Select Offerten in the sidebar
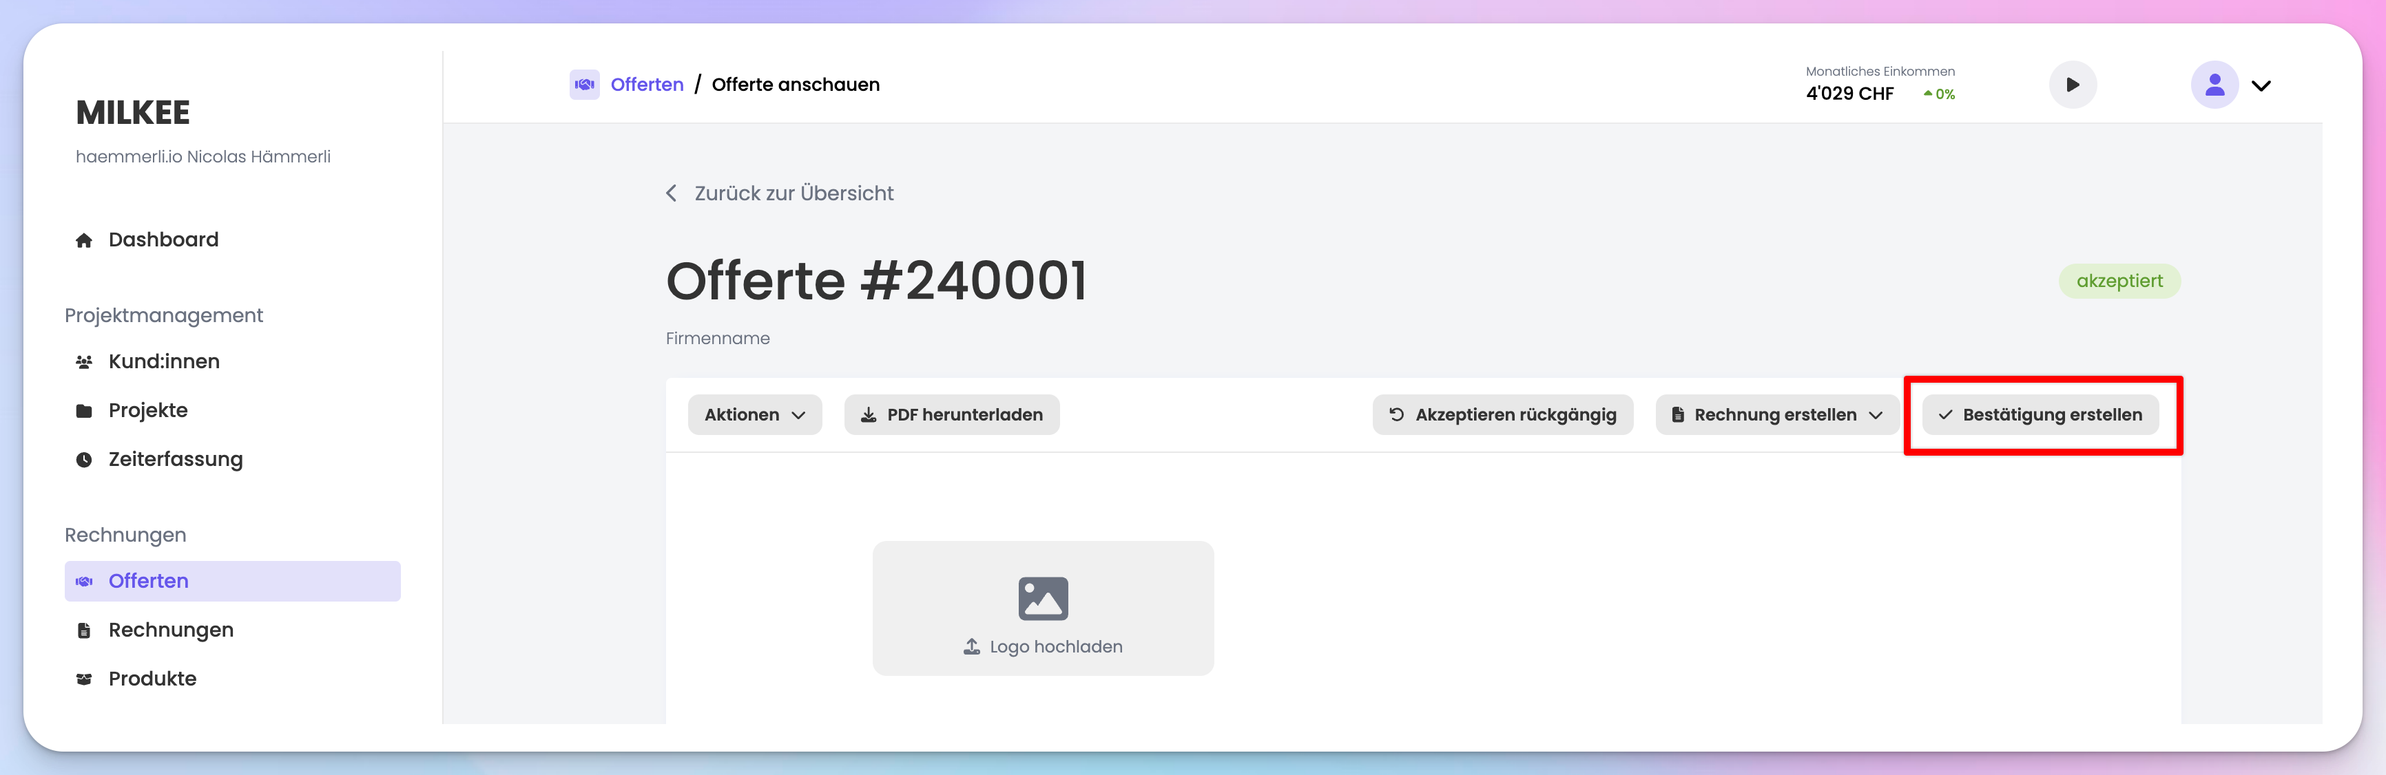 (233, 582)
